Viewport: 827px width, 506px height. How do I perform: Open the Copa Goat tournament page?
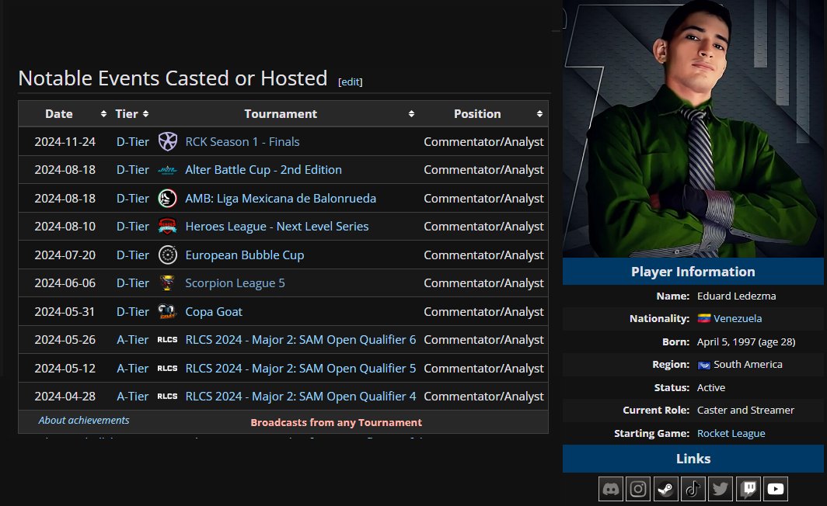[x=214, y=312]
